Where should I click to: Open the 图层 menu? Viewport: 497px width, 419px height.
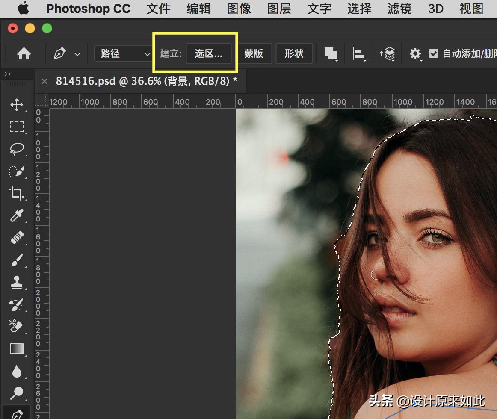click(279, 9)
